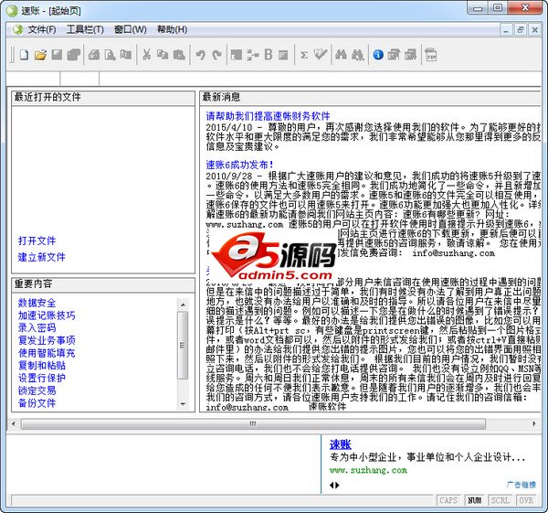Click the blue info icon
Image resolution: width=548 pixels, height=513 pixels.
[x=378, y=55]
